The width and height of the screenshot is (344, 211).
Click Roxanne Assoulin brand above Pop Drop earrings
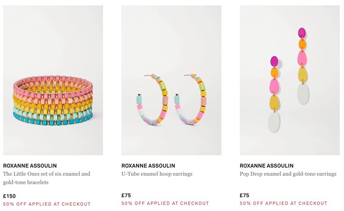pos(266,165)
